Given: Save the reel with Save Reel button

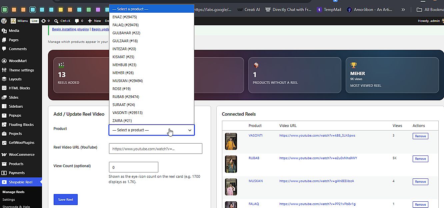Looking at the screenshot, I should pyautogui.click(x=66, y=199).
